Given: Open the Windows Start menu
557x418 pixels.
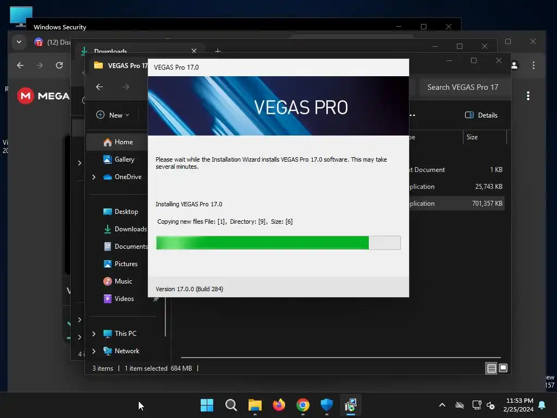Looking at the screenshot, I should coord(207,405).
